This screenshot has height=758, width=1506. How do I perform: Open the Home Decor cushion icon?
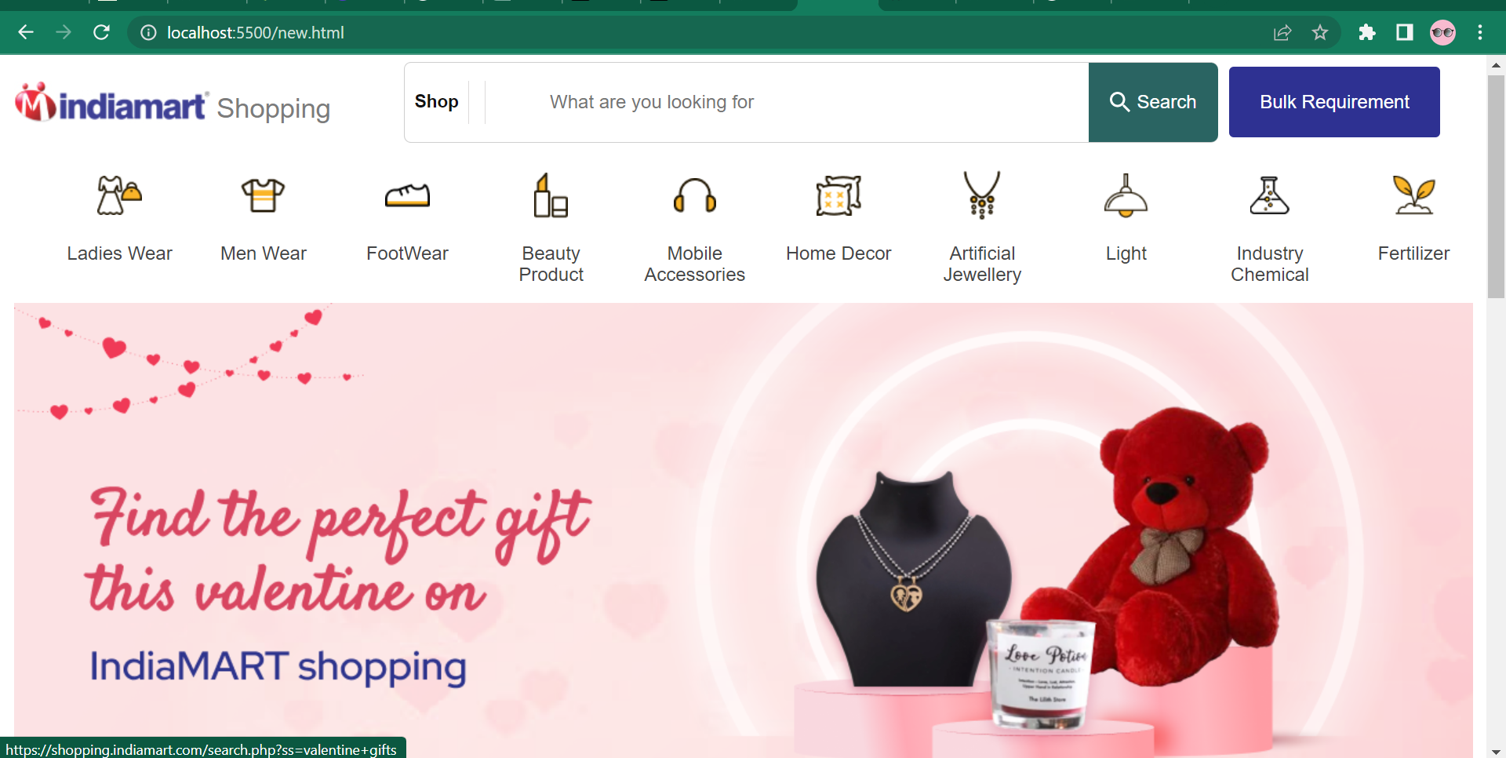click(x=838, y=195)
